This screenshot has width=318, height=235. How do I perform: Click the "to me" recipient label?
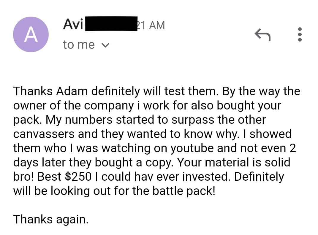(x=79, y=45)
